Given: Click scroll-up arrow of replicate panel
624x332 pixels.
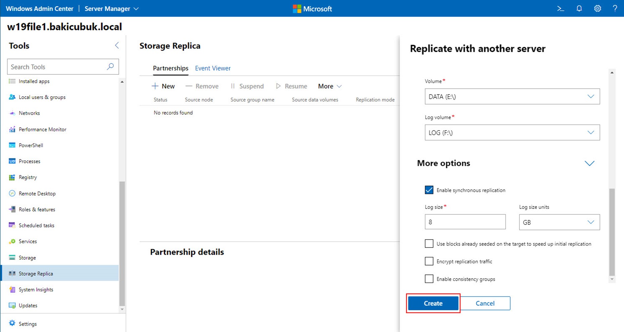Looking at the screenshot, I should [612, 72].
